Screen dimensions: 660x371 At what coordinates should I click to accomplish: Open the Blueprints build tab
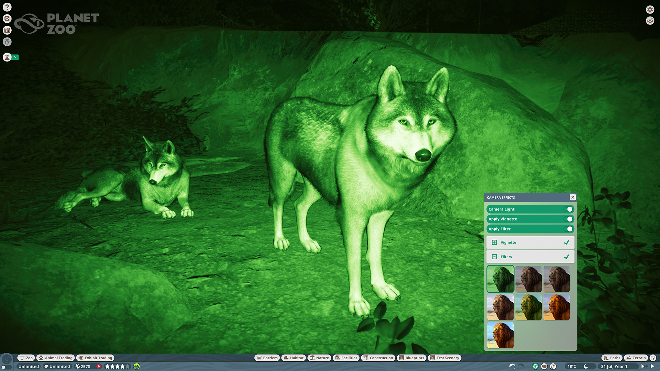412,358
